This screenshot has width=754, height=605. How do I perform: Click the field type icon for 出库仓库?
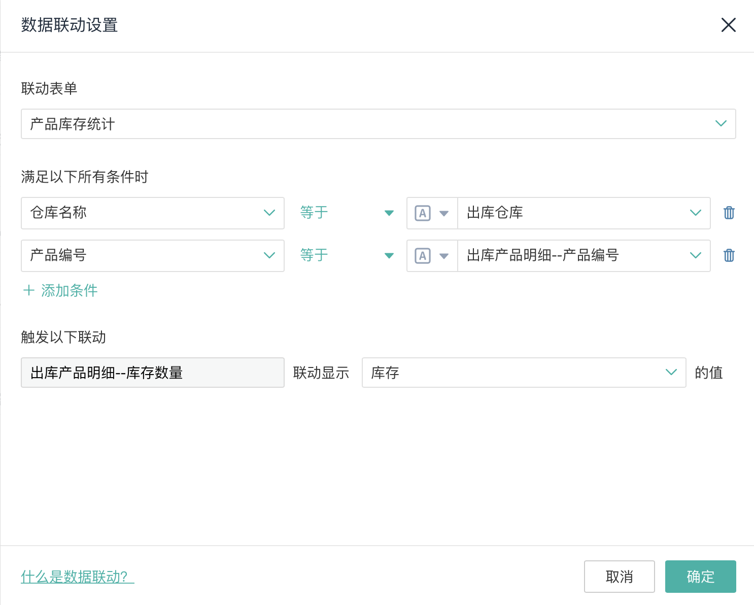click(x=423, y=213)
